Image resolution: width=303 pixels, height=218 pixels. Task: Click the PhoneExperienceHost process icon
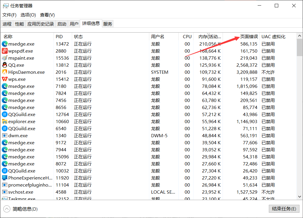point(5,178)
